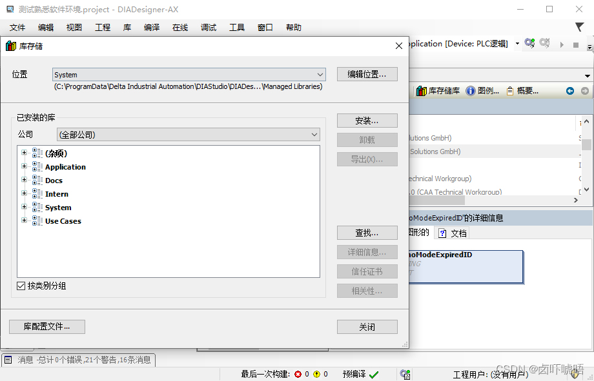
Task: Click the stop square icon in toolbar
Action: coord(576,45)
